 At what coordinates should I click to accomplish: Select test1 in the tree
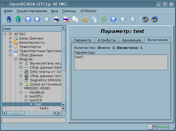click(44, 108)
